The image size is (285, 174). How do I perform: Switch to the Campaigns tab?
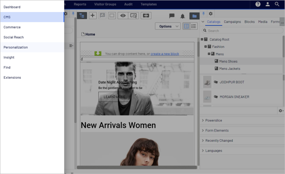pyautogui.click(x=232, y=22)
